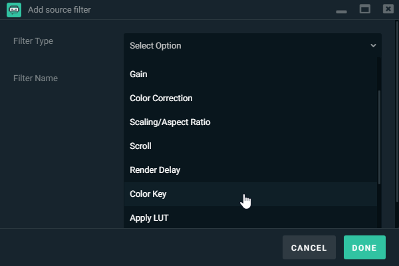This screenshot has width=399, height=266.
Task: Pick Apply LUT from the dropdown
Action: pos(149,218)
